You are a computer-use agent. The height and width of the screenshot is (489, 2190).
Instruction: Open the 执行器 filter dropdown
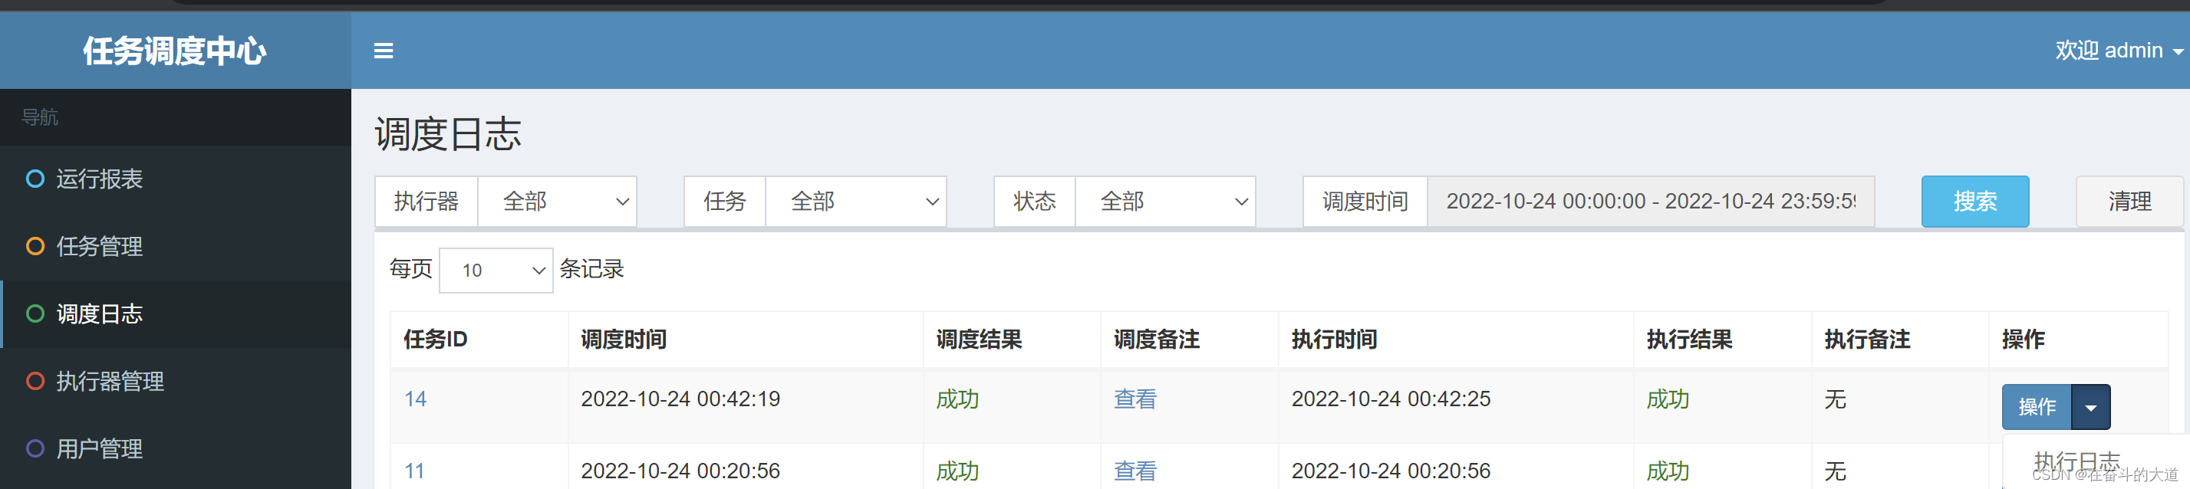click(x=558, y=202)
